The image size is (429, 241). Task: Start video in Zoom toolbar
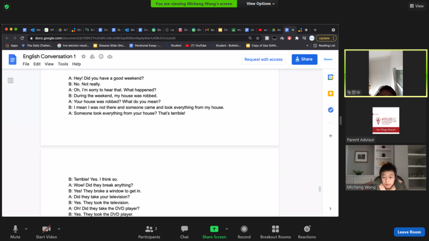[46, 232]
